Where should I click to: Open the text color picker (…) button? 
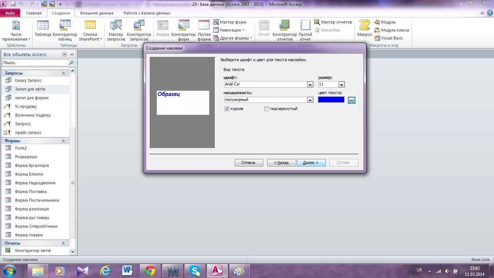pos(352,100)
